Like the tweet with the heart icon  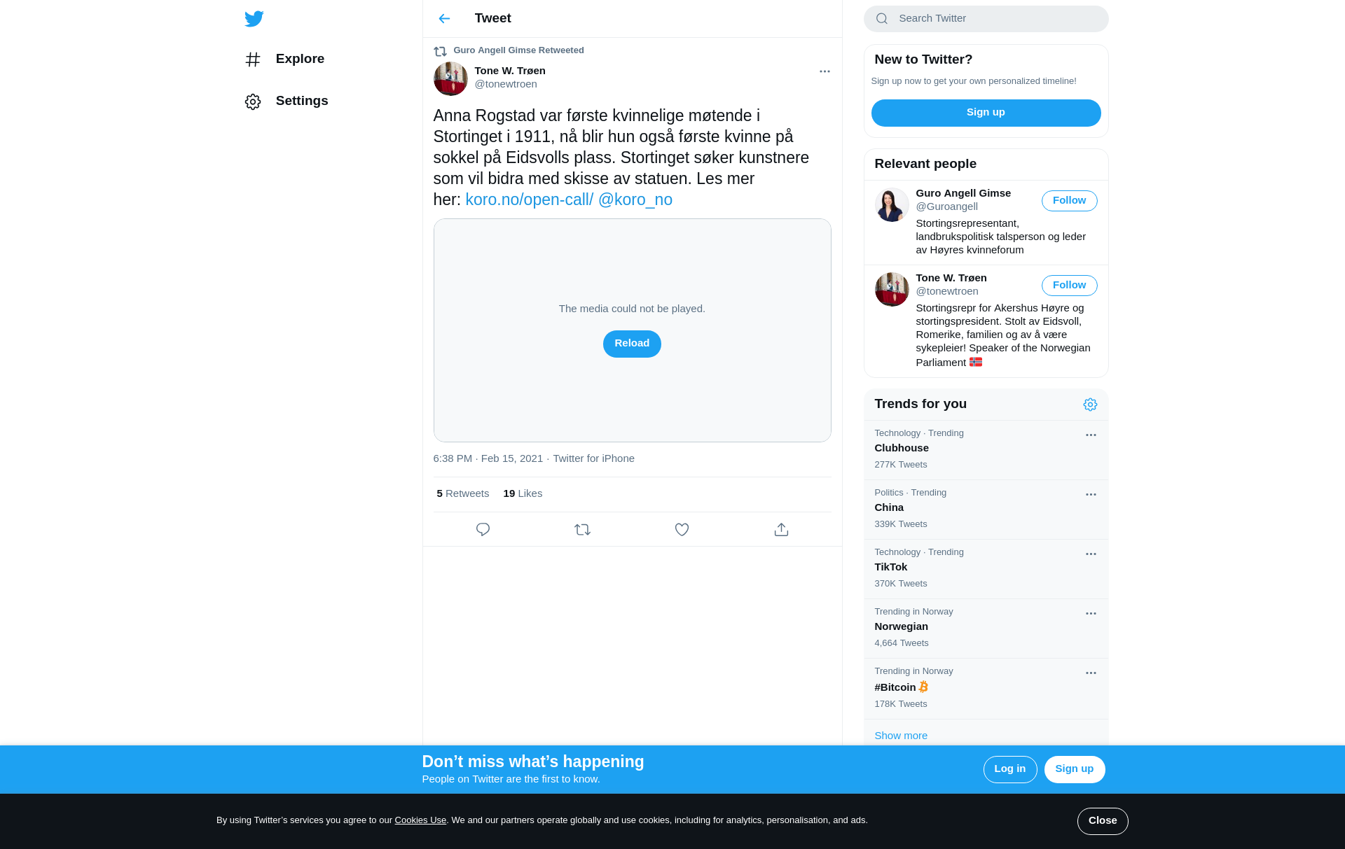click(x=682, y=530)
